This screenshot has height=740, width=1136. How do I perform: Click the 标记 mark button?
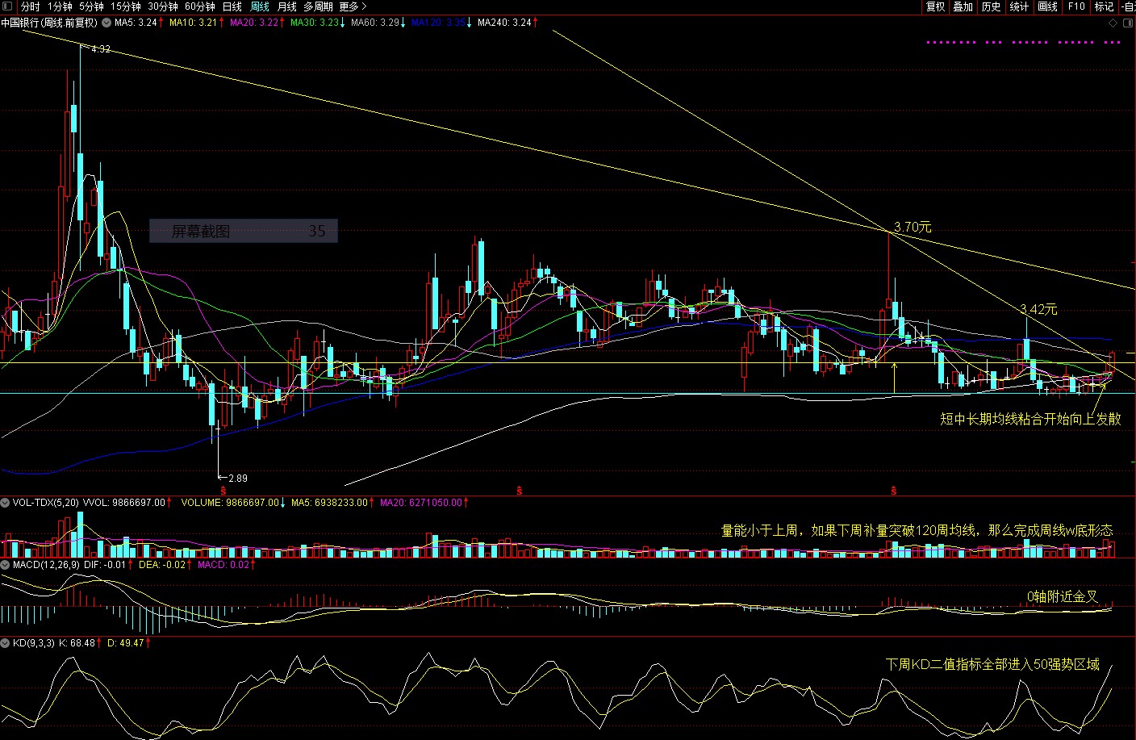pyautogui.click(x=1104, y=6)
